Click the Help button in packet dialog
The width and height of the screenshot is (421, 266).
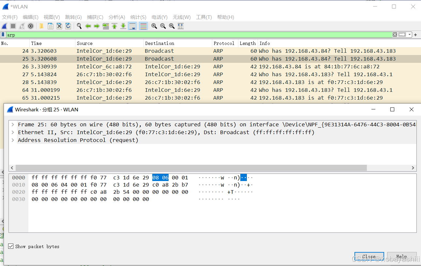tap(402, 257)
